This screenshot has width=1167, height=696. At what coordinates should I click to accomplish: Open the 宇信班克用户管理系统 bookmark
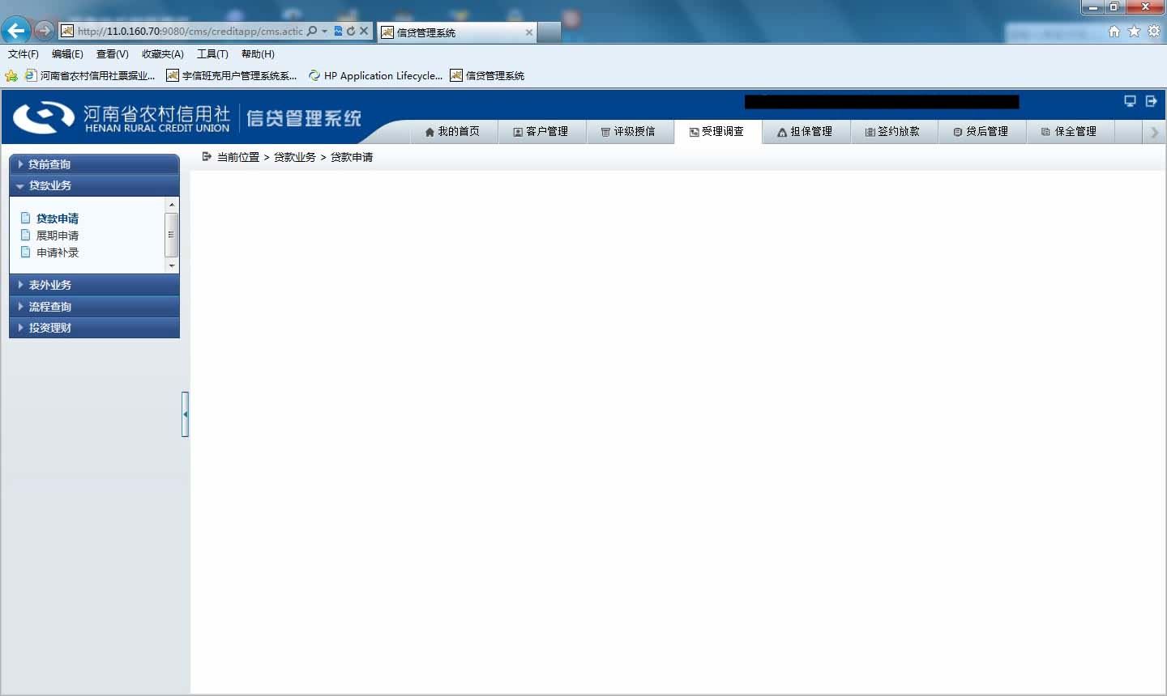(x=231, y=75)
